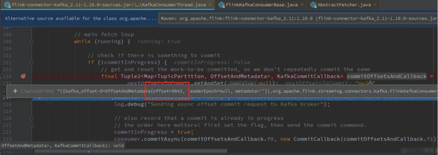
Task: Click the 'running: true' inline debug hint
Action: coord(159,42)
